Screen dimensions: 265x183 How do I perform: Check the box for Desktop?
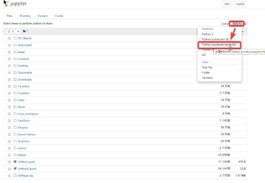tap(9, 66)
